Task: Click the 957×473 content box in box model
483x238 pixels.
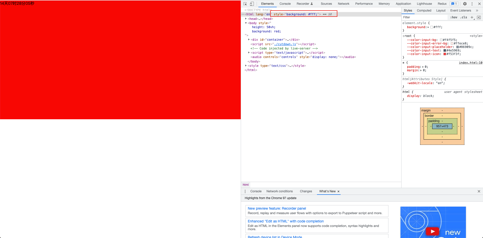Action: tap(442, 126)
